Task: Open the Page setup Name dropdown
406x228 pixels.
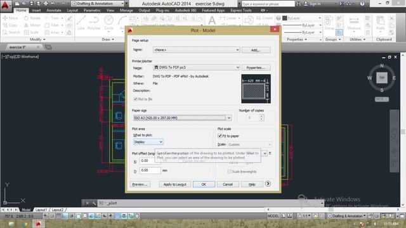Action: coord(196,50)
